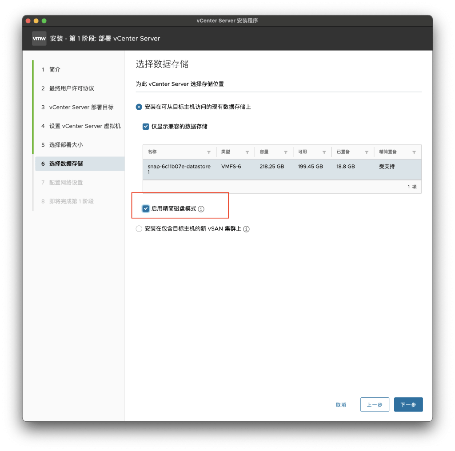Screen dimensions: 455x451
Task: Select step 6 选择数据存储
Action: [80, 164]
